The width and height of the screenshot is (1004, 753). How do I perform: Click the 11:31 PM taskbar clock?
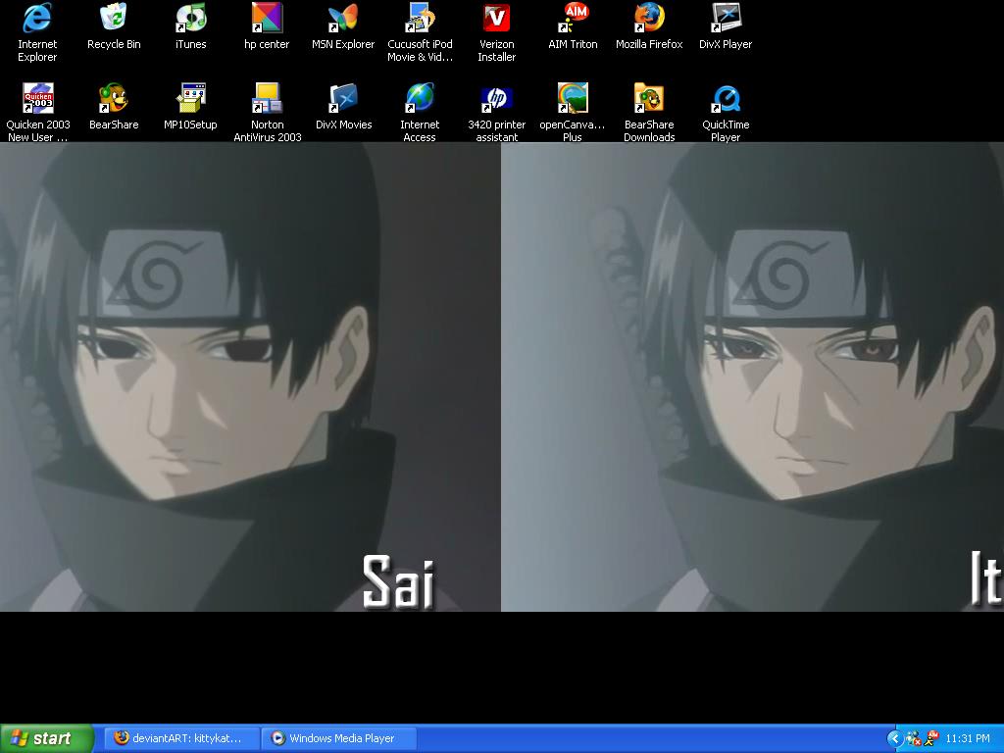point(968,739)
